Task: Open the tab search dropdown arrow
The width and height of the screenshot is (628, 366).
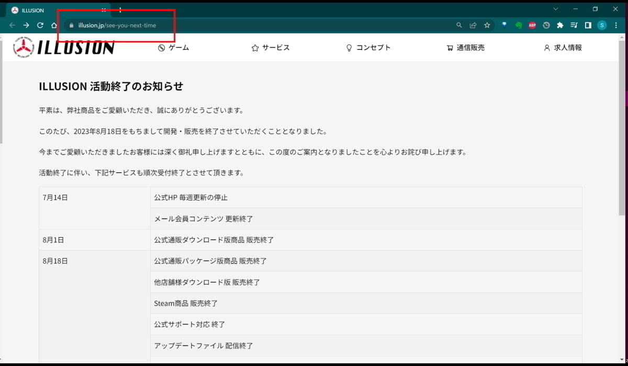Action: (x=556, y=9)
